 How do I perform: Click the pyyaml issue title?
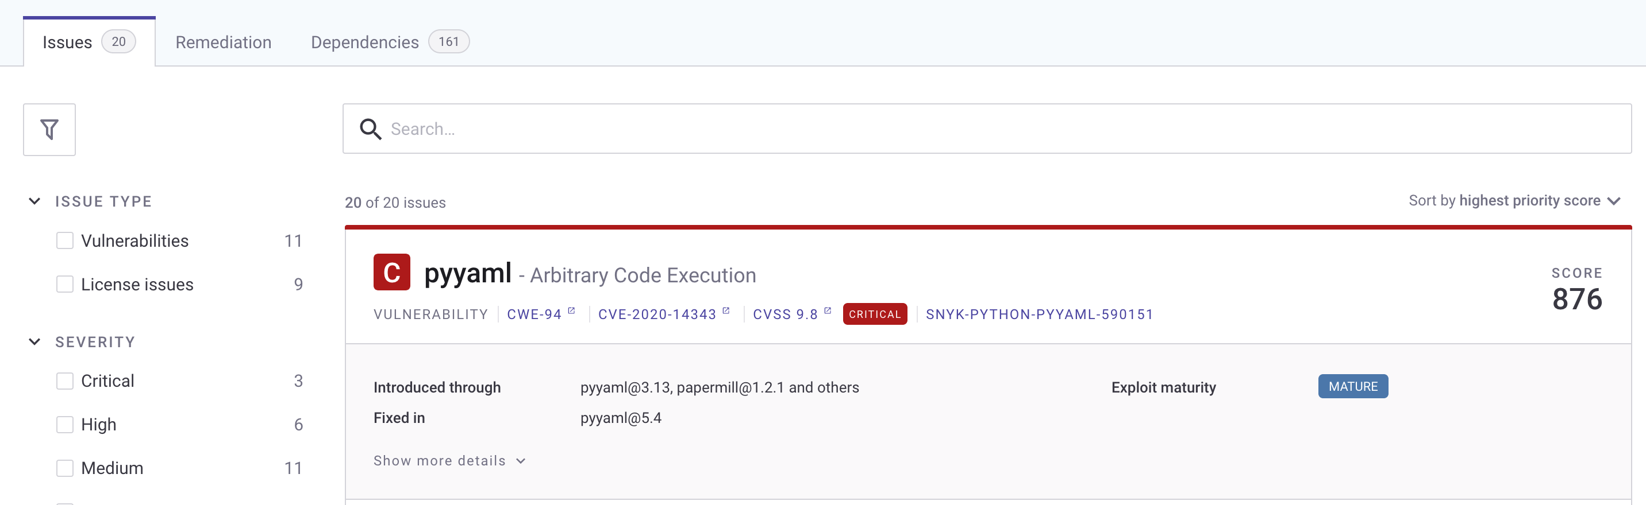[x=468, y=273]
